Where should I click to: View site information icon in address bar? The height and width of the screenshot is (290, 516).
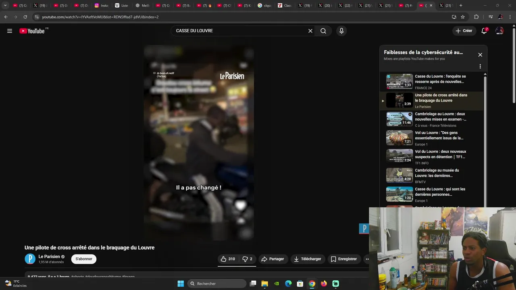[37, 17]
